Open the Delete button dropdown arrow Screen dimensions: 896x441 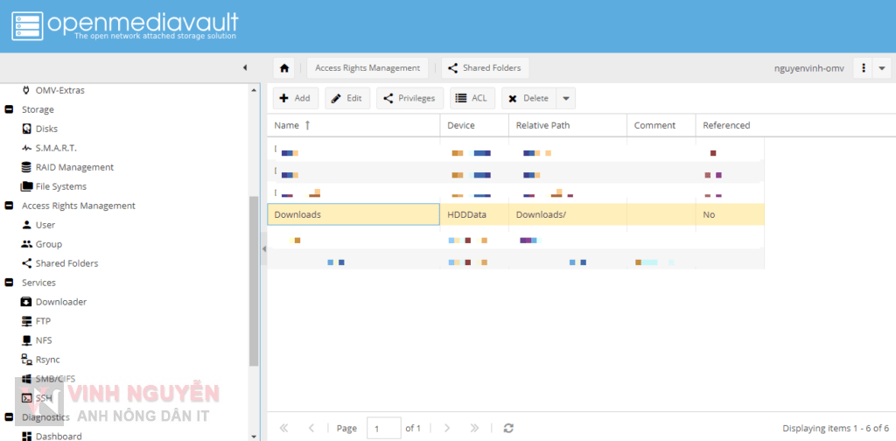click(566, 99)
